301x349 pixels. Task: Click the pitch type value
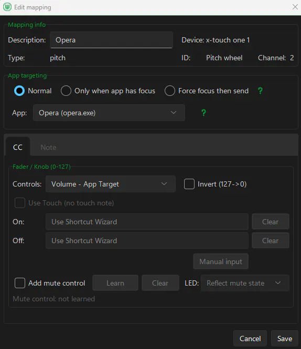[58, 58]
